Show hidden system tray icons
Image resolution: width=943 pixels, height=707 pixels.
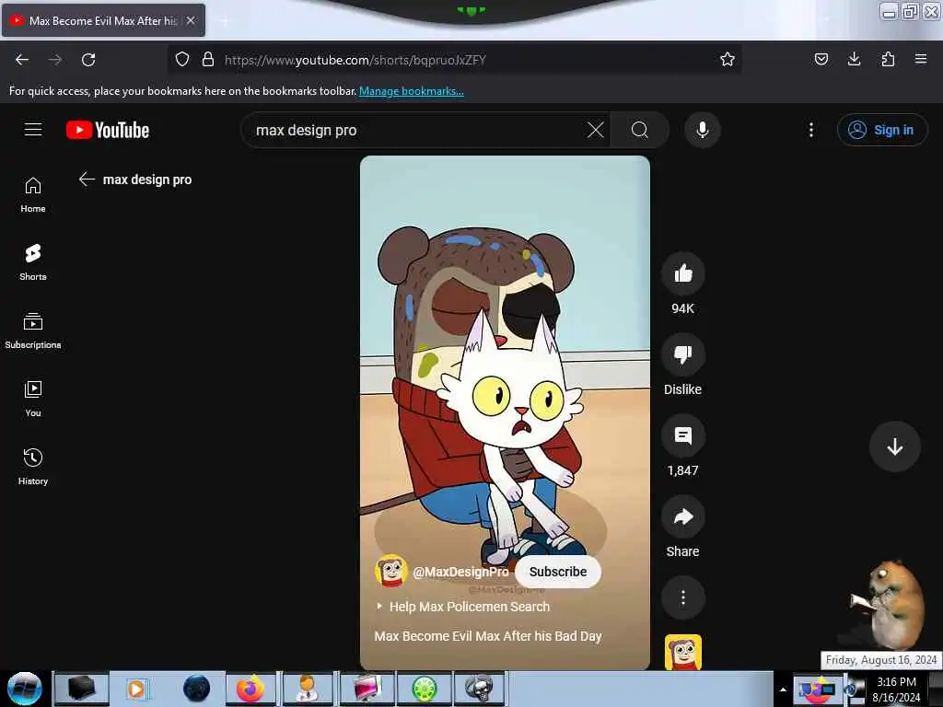(783, 690)
